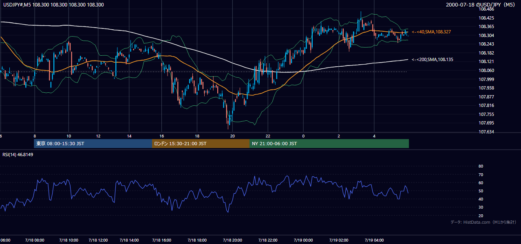Click the 7/18 16:00 time axis label

point(161,240)
